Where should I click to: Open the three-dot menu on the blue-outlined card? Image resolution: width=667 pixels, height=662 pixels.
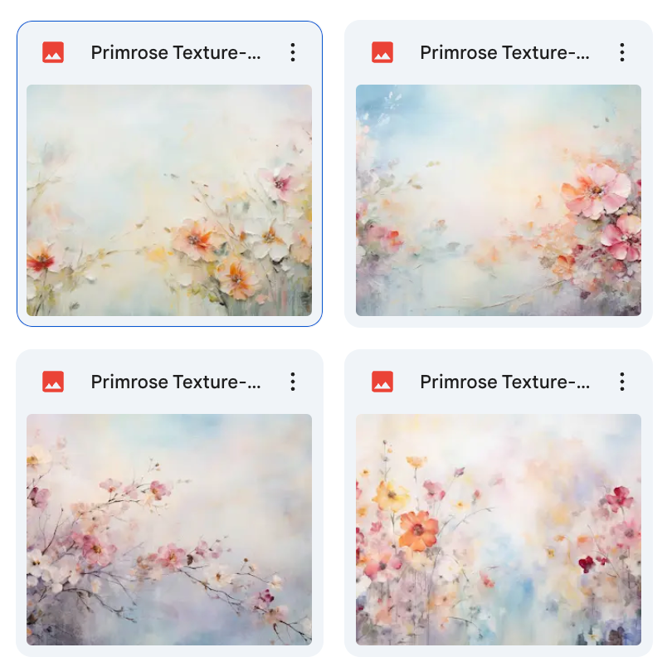point(293,52)
